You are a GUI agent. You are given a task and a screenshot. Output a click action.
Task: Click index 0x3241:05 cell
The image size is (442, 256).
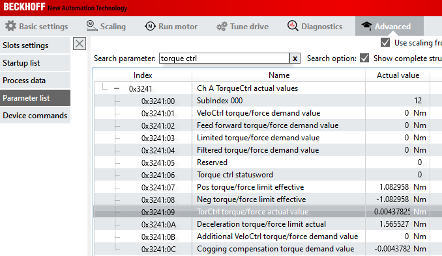[x=158, y=162]
